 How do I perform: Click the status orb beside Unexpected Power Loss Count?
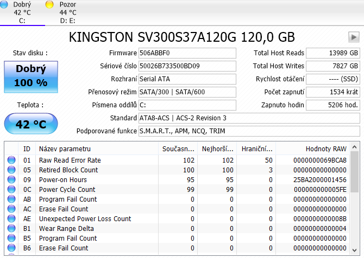pos(11,219)
